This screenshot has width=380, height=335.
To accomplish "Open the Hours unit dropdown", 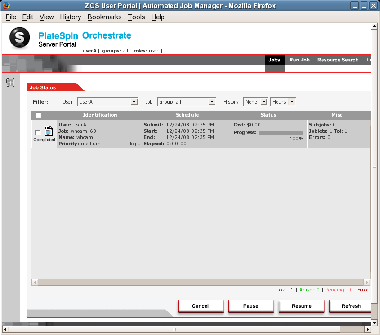I will (x=283, y=102).
